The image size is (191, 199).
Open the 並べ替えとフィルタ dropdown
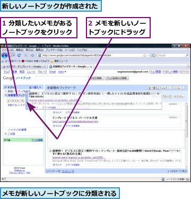[x=160, y=88]
